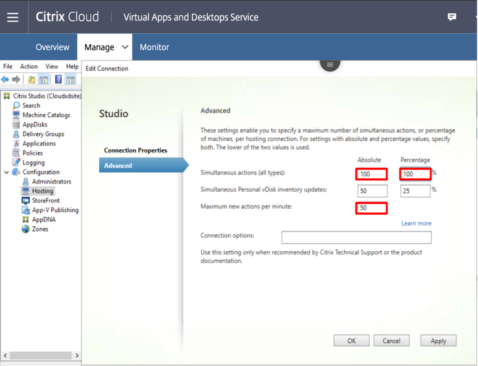Click the Apply button
Image resolution: width=478 pixels, height=366 pixels.
[438, 340]
